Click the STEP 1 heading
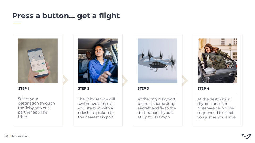This screenshot has height=143, width=255. [23, 88]
